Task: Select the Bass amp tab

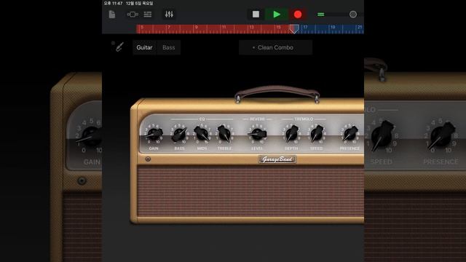Action: pos(168,47)
